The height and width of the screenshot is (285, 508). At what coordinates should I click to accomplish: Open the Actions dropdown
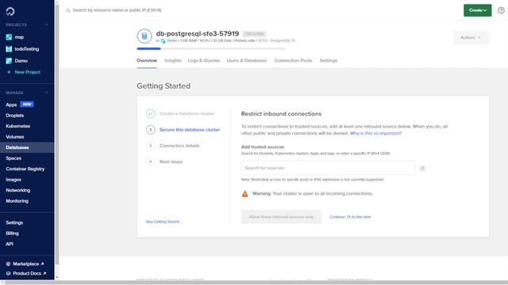471,37
